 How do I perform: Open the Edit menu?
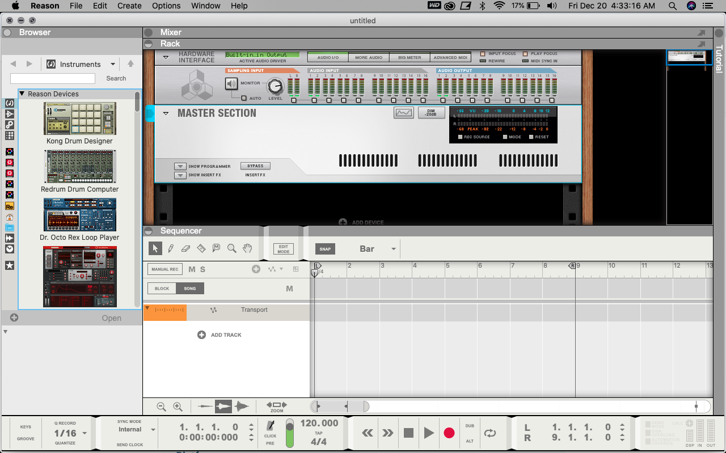[x=100, y=6]
